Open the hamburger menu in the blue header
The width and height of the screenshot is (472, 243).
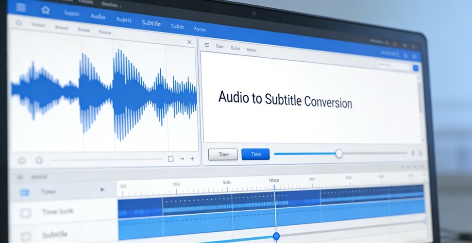click(x=20, y=8)
